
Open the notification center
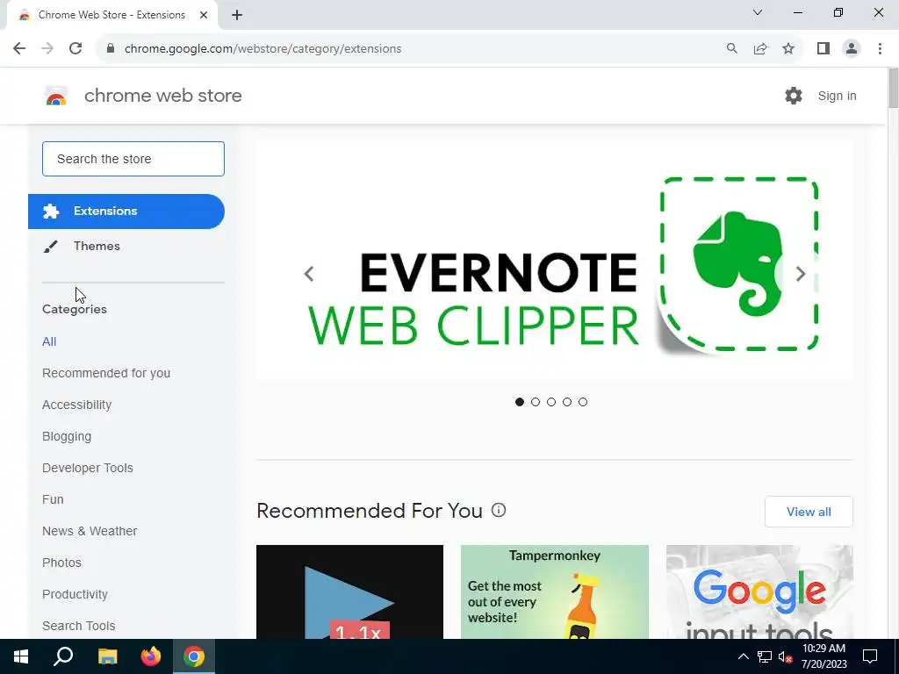coord(870,656)
